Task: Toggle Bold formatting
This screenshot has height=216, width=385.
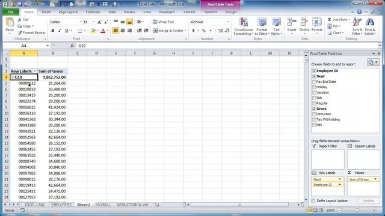Action: pyautogui.click(x=52, y=31)
